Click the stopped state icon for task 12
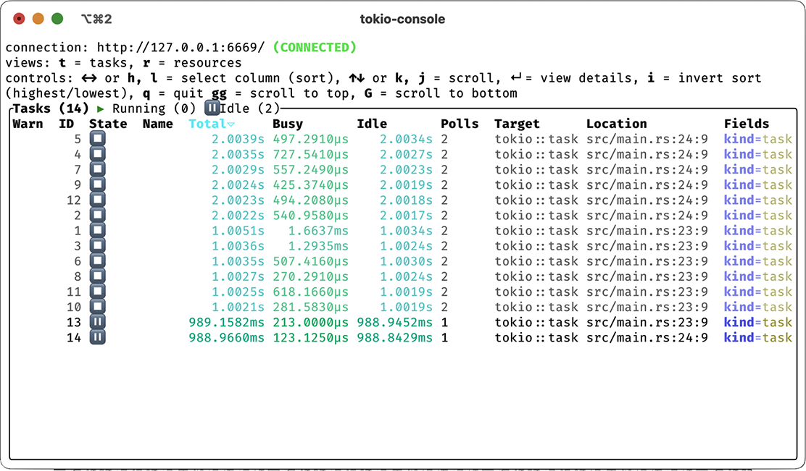The width and height of the screenshot is (806, 471). click(x=98, y=200)
